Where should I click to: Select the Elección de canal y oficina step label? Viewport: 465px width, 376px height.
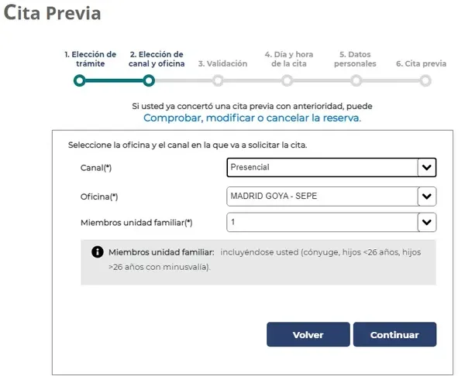pyautogui.click(x=157, y=59)
